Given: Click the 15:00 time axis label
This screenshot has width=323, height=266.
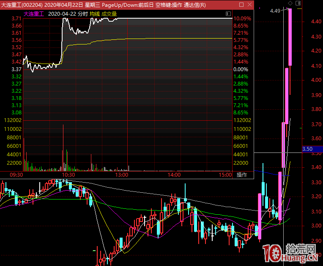Looking at the screenshot, I should (x=225, y=175).
